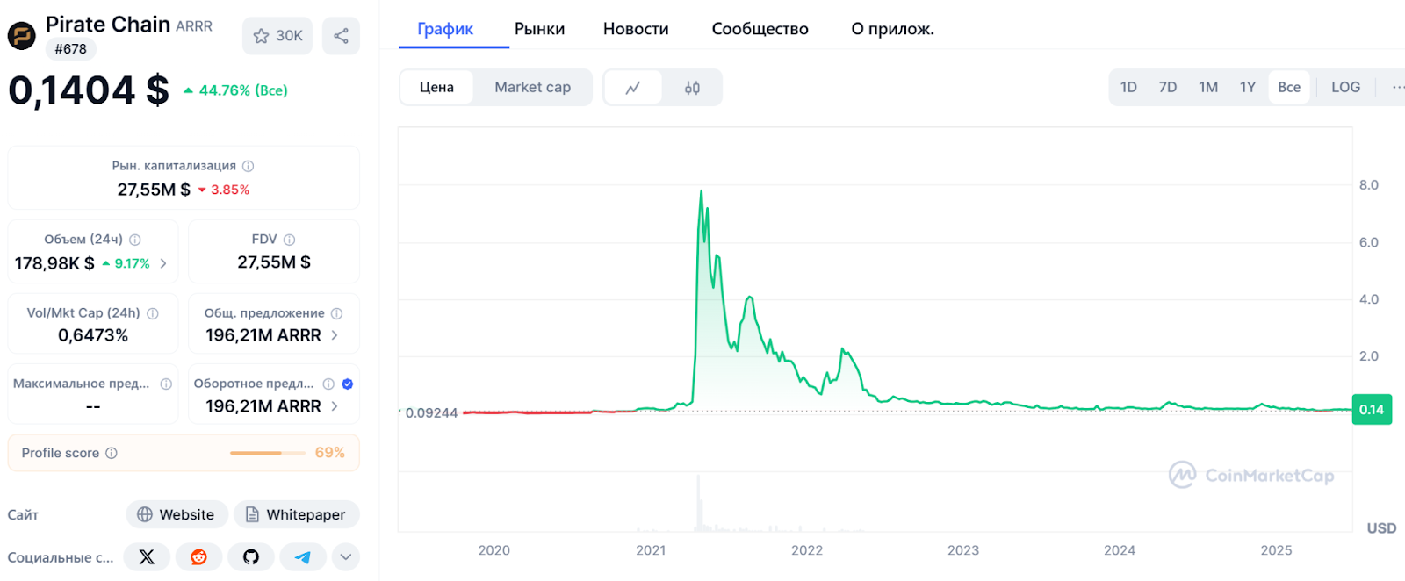Expand more social links chevron
The height and width of the screenshot is (581, 1405).
point(346,557)
